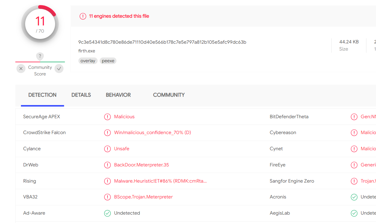Click the 'Undetected' result for Ad-Aware
Viewport: 376px width, 223px height.
pyautogui.click(x=127, y=213)
